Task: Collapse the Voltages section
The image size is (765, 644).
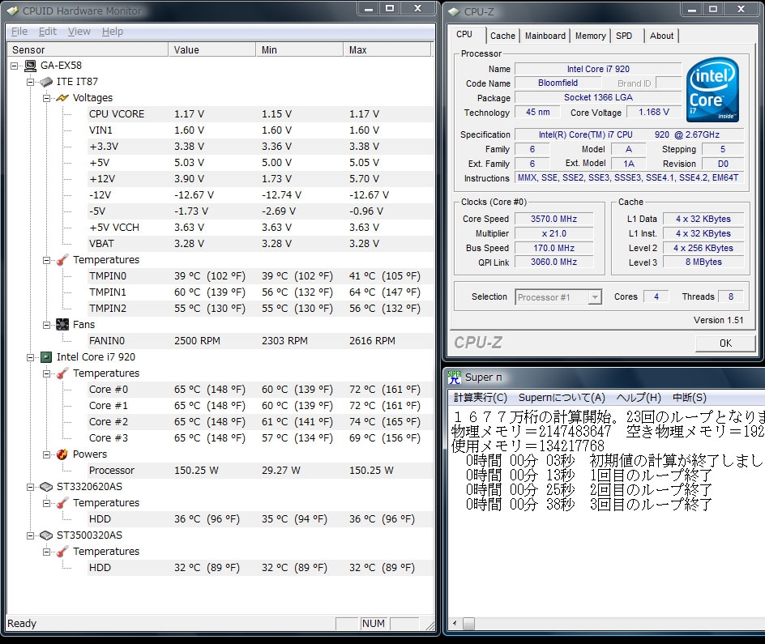Action: pyautogui.click(x=47, y=98)
